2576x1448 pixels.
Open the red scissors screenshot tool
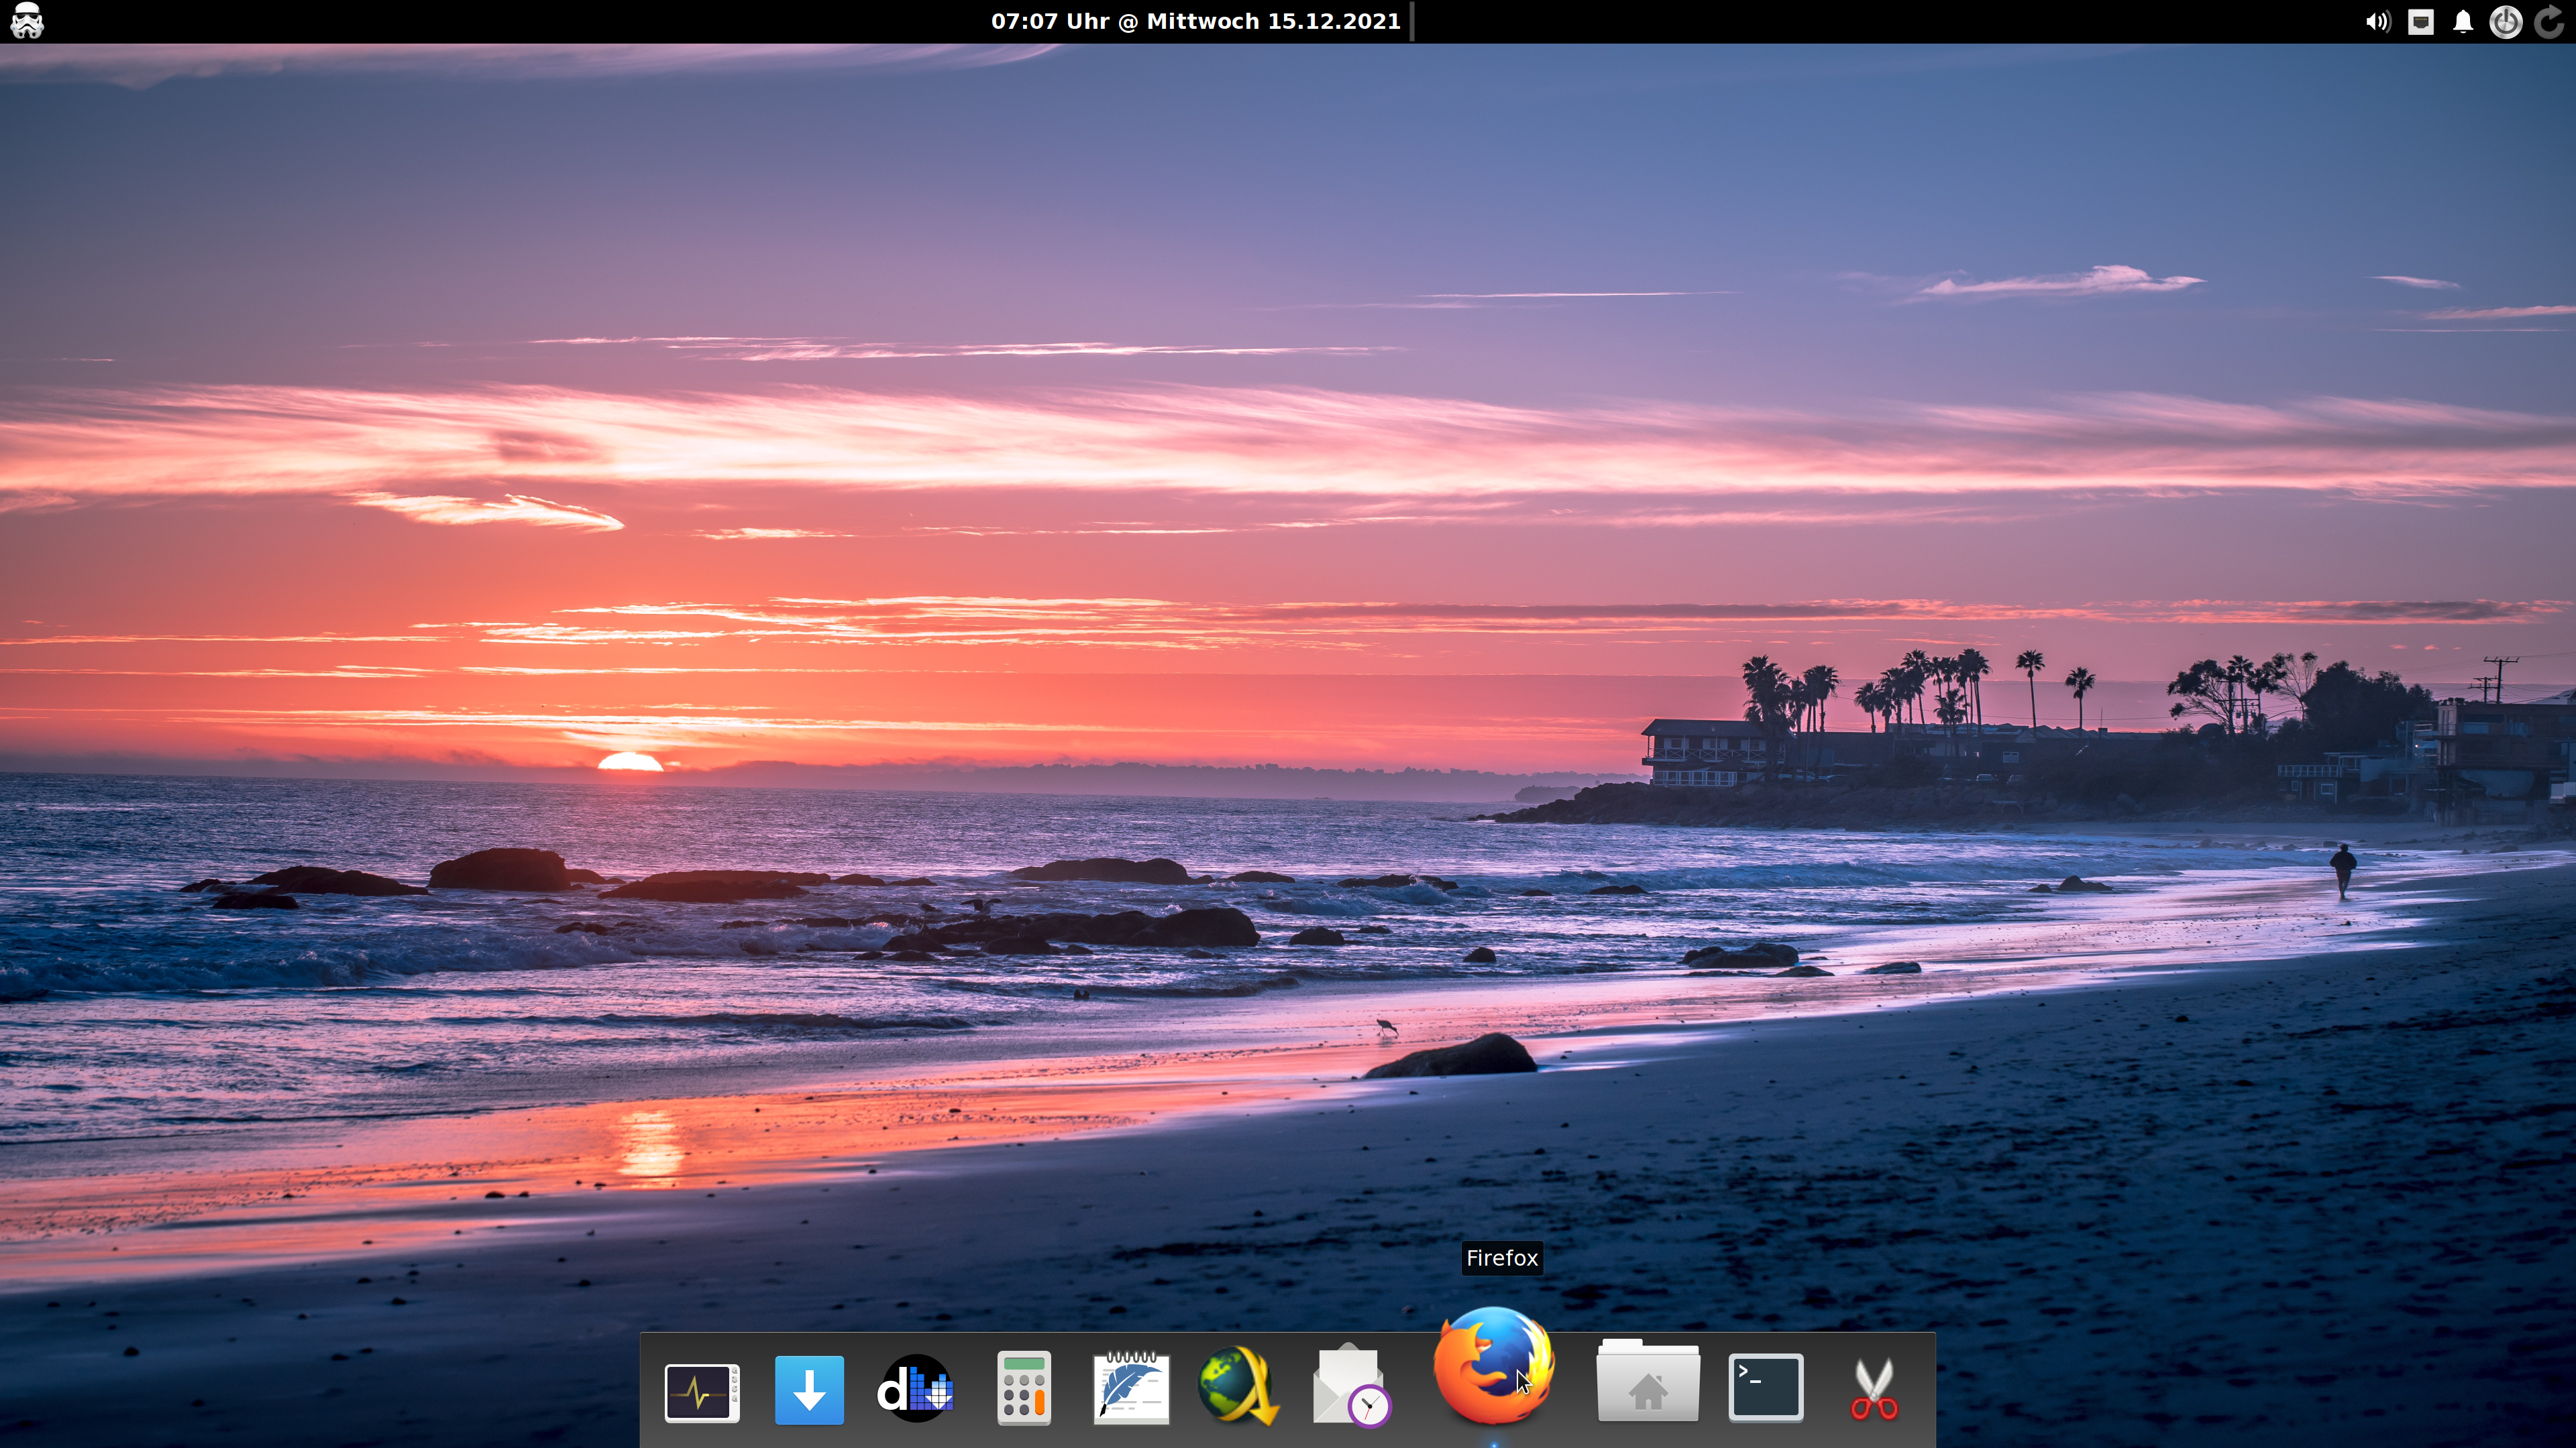[x=1873, y=1389]
